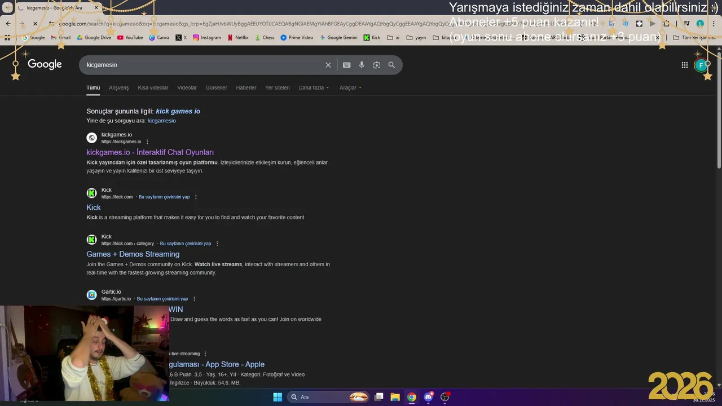The width and height of the screenshot is (722, 406).
Task: Close the 'kicgamesio - Google'da Ara' tab
Action: tap(96, 8)
